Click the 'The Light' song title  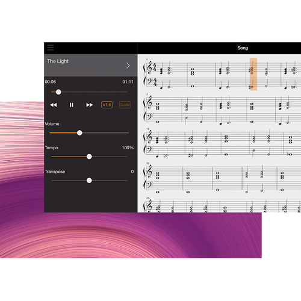pos(58,61)
